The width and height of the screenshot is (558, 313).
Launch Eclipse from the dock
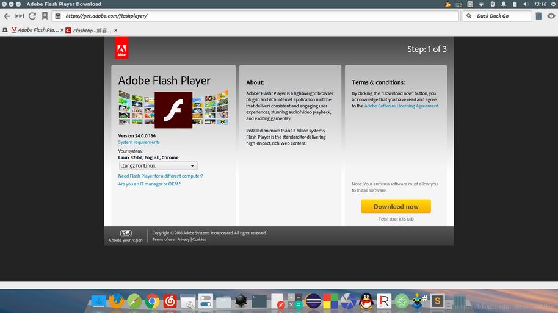313,301
